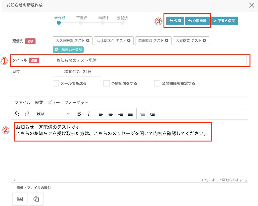Attach an image using the picture icon
Image resolution: width=258 pixels, height=206 pixels.
tap(20, 199)
